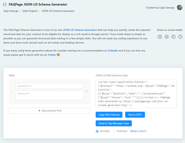Screen dimensions: 185x143
Task: Add another FAQ entry
Action: (x=49, y=111)
